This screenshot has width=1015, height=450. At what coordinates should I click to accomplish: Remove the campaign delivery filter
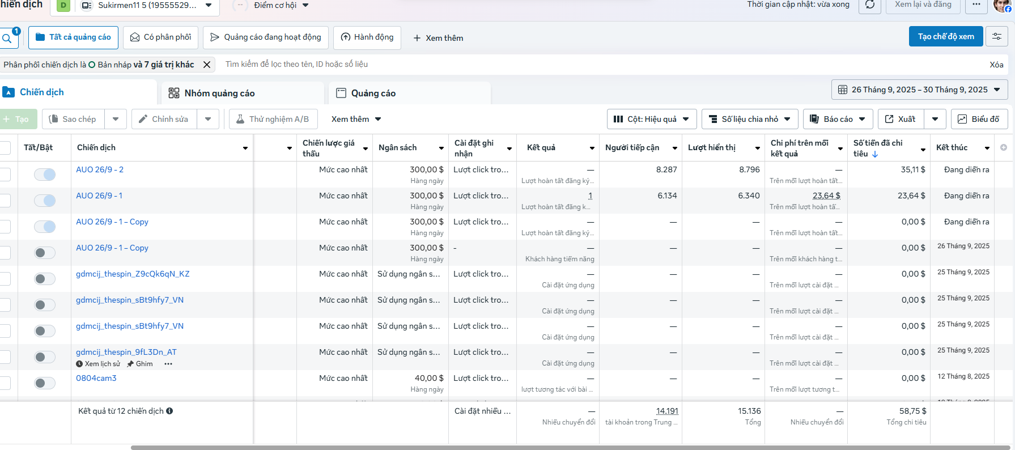tap(207, 65)
